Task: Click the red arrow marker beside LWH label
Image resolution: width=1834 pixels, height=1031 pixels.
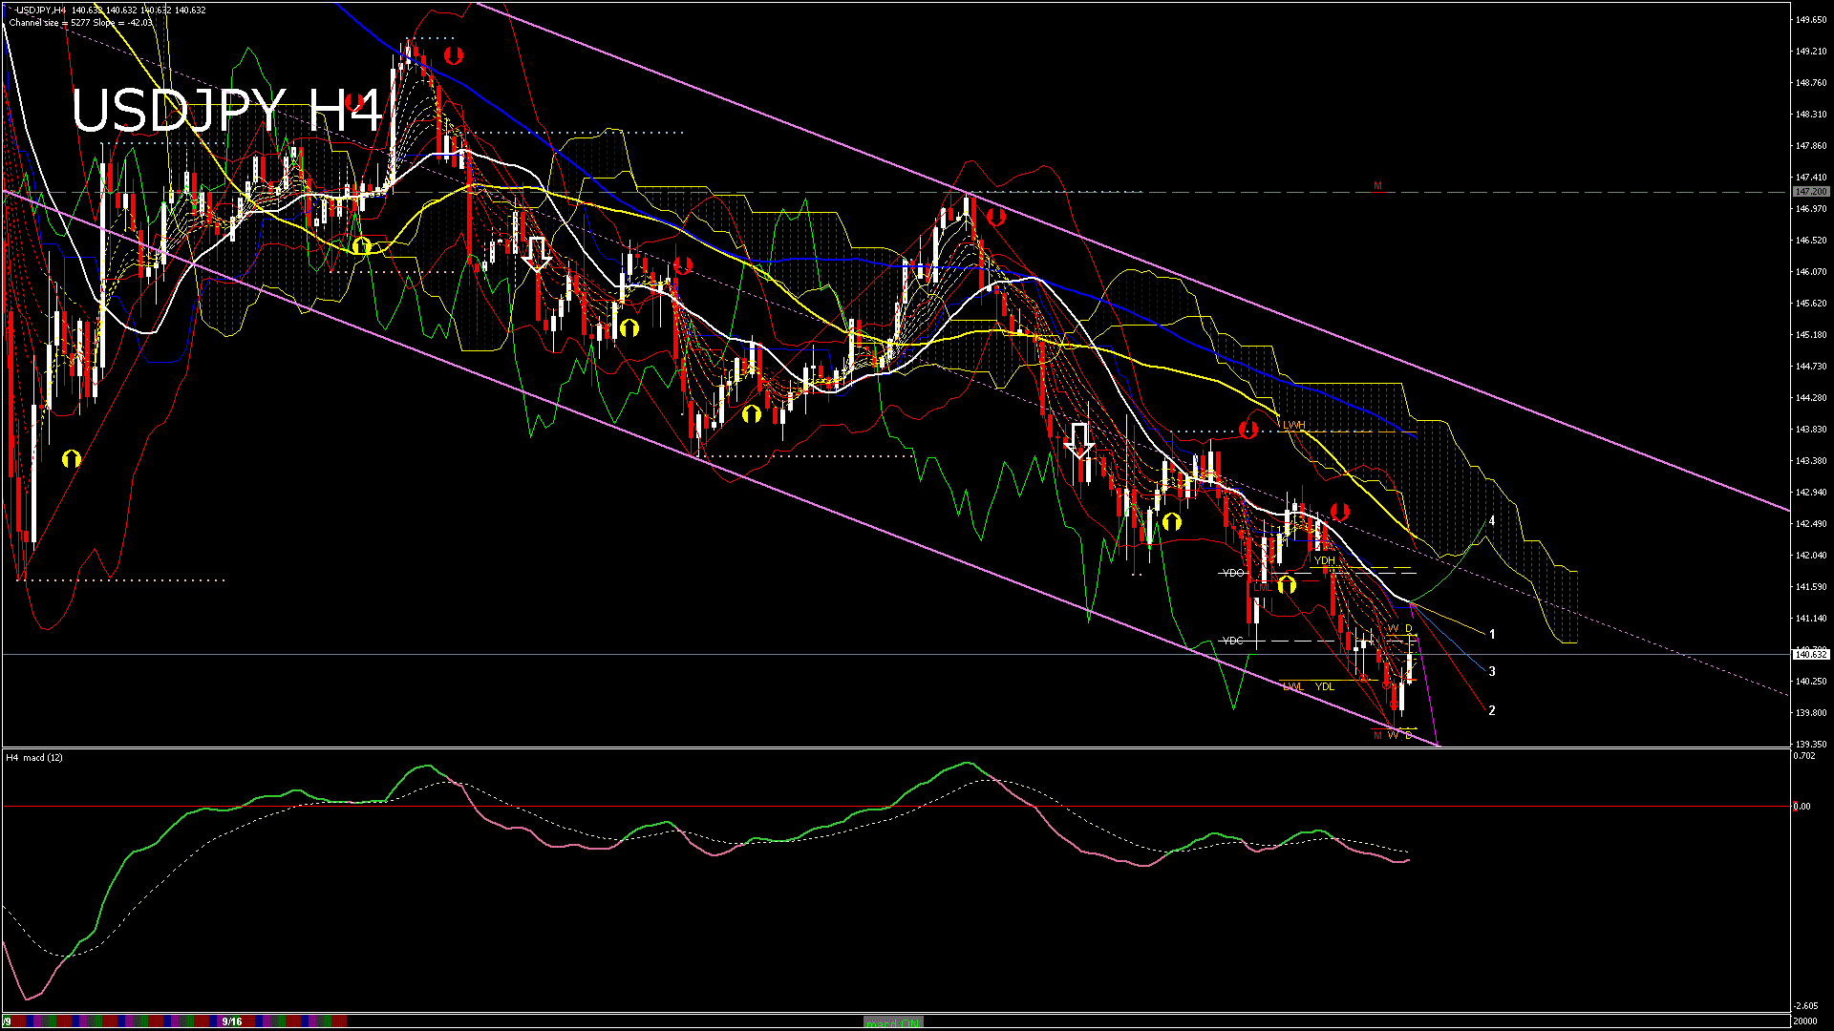Action: [x=1248, y=430]
